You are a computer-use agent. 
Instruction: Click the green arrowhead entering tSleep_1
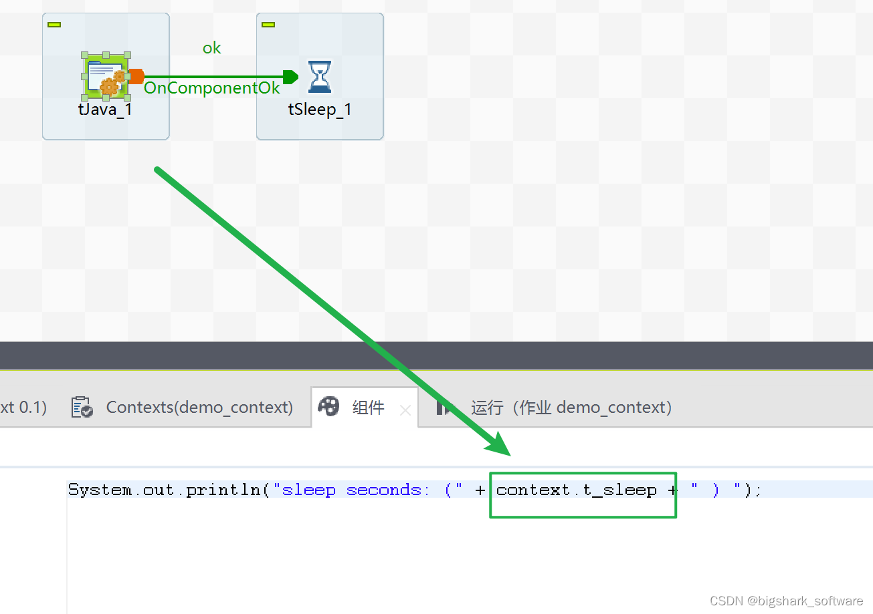290,76
